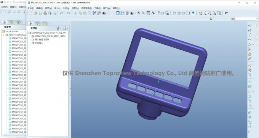Refit the model to the screen
This screenshot has width=259, height=138.
point(148,13)
